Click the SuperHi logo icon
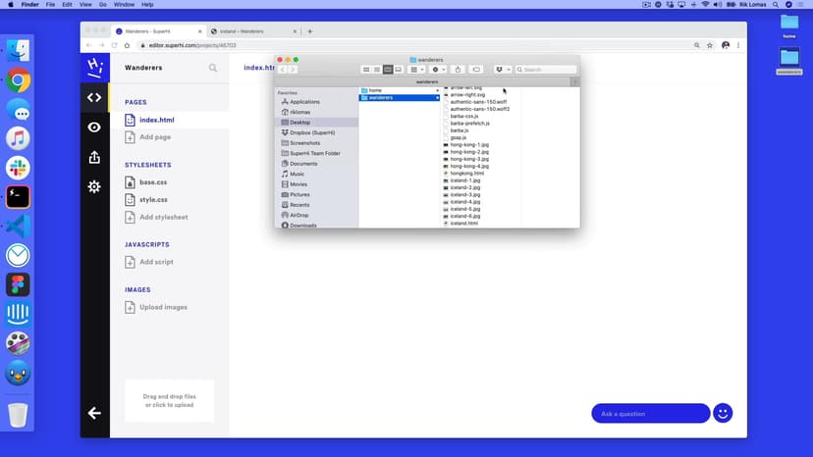Viewport: 813px width, 457px height. click(94, 68)
